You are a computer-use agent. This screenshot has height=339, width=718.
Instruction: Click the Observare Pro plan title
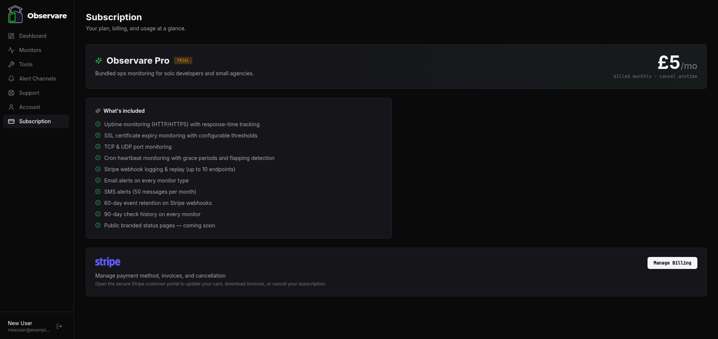tap(138, 60)
